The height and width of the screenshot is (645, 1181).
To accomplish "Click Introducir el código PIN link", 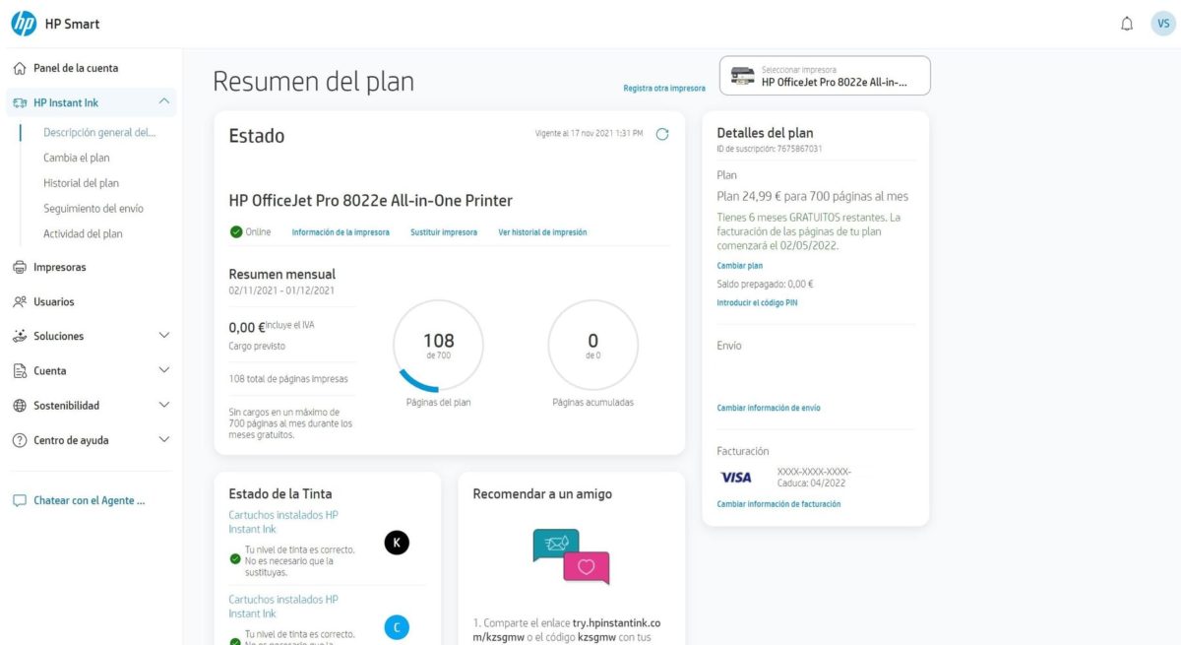I will 757,303.
